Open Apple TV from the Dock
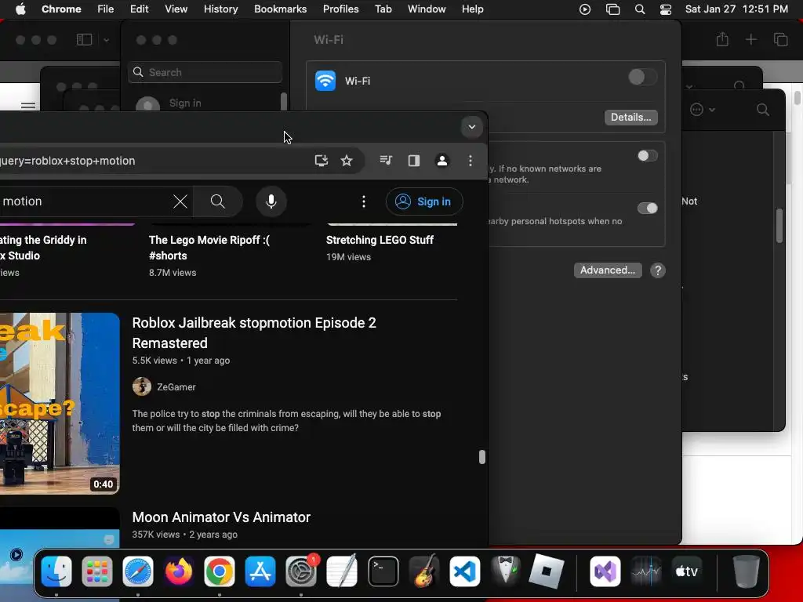The width and height of the screenshot is (803, 602). [687, 571]
